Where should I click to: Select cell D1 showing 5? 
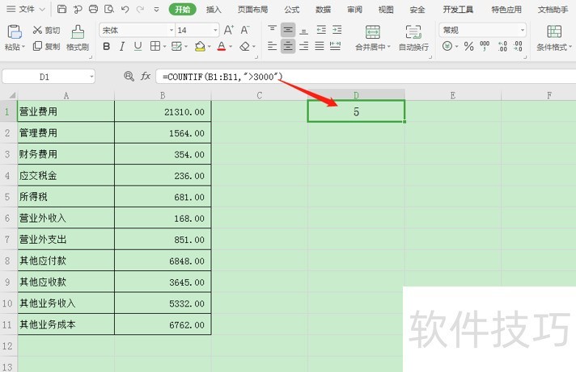pos(356,111)
